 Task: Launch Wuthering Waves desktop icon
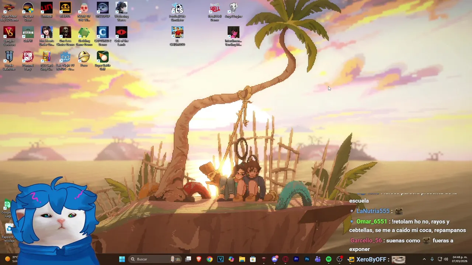click(121, 12)
